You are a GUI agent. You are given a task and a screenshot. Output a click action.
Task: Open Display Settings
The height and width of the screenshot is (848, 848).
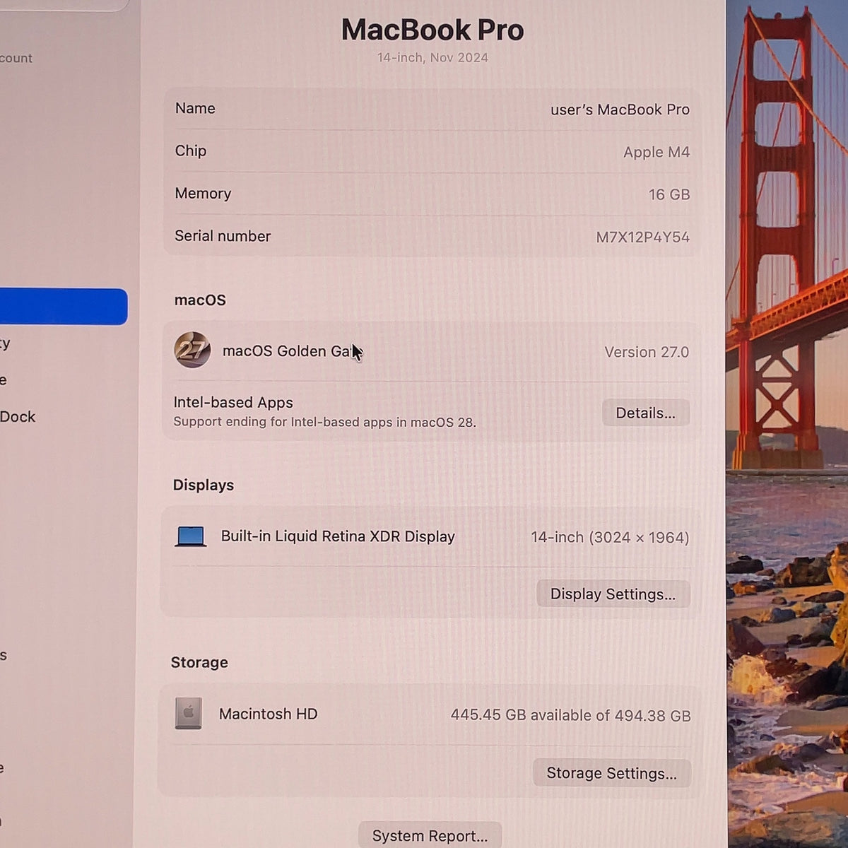[613, 594]
